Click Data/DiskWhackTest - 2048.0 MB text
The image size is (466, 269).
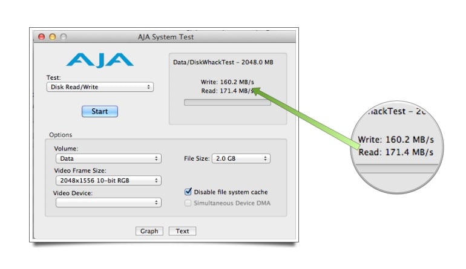pyautogui.click(x=223, y=62)
